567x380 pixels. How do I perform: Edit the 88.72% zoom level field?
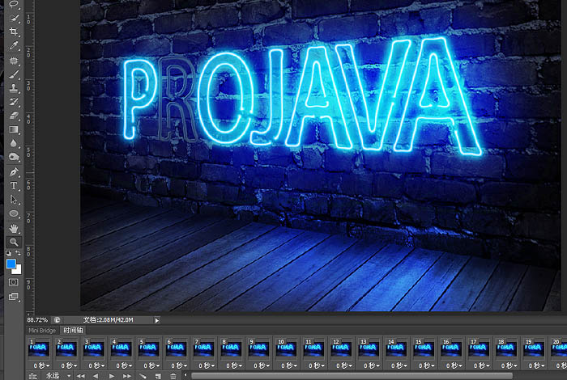coord(37,320)
